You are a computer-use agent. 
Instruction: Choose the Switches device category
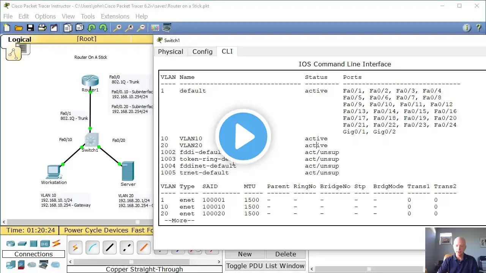click(22, 244)
